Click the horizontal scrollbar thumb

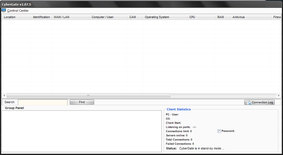click(88, 95)
